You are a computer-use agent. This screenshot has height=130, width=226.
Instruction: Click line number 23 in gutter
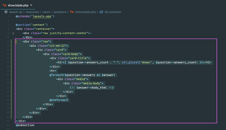[8, 41]
